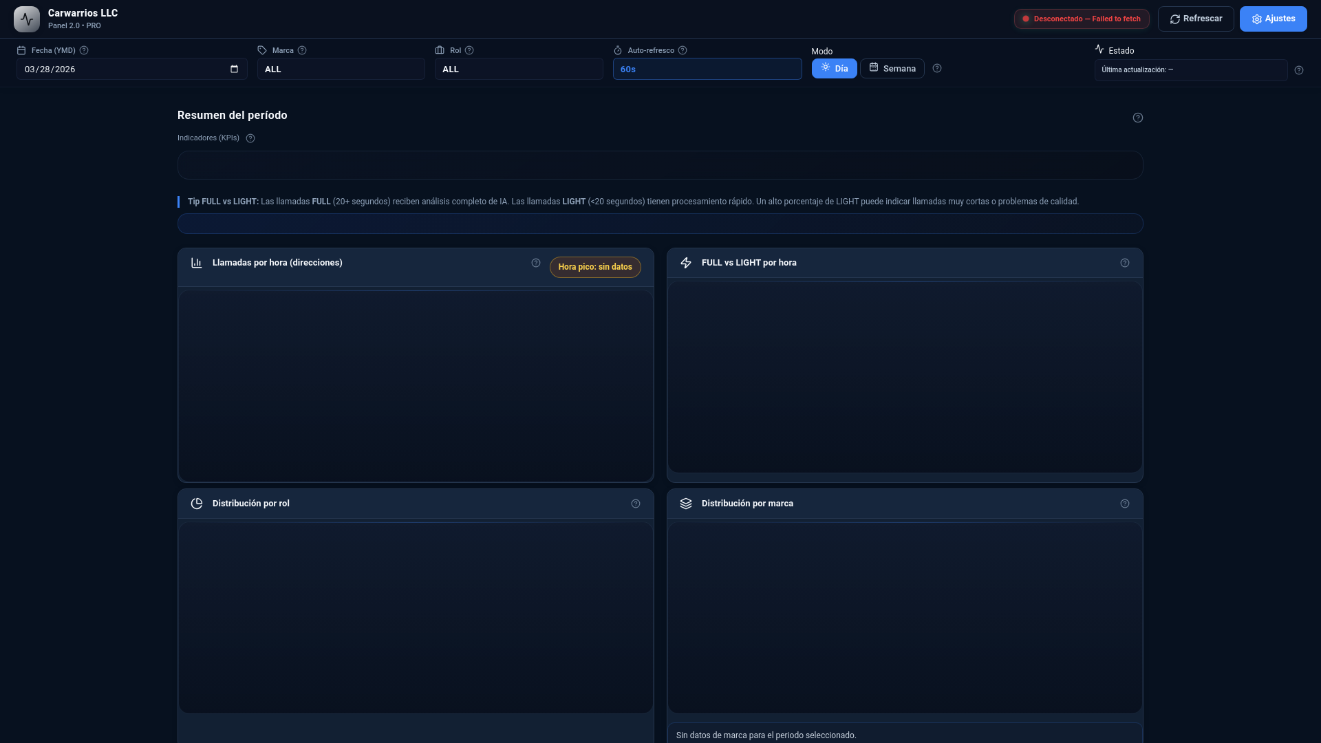1321x743 pixels.
Task: Click the Fecha date input field
Action: tap(132, 69)
